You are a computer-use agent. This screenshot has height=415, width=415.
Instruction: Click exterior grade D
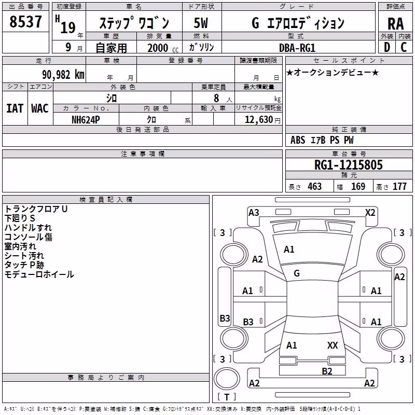387,47
